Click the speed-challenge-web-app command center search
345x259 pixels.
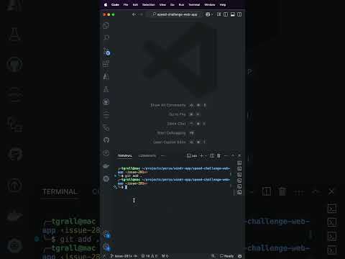(175, 14)
